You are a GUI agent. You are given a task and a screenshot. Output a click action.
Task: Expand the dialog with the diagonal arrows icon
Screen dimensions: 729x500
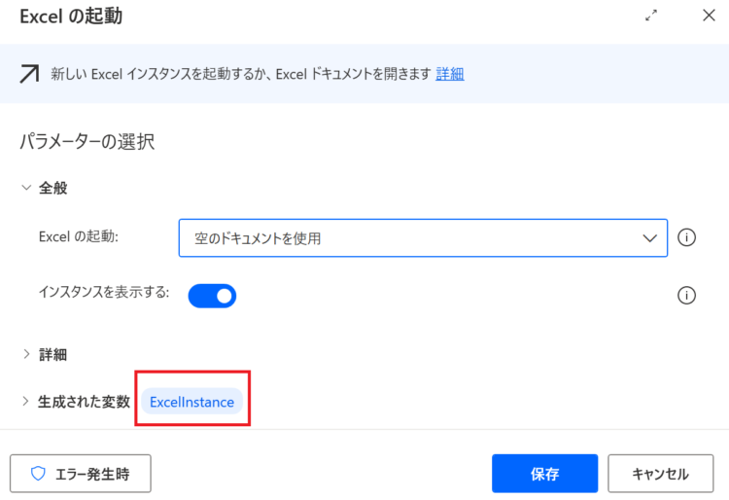[x=651, y=16]
